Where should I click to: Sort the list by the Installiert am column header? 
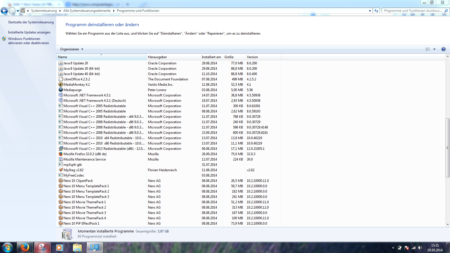211,57
